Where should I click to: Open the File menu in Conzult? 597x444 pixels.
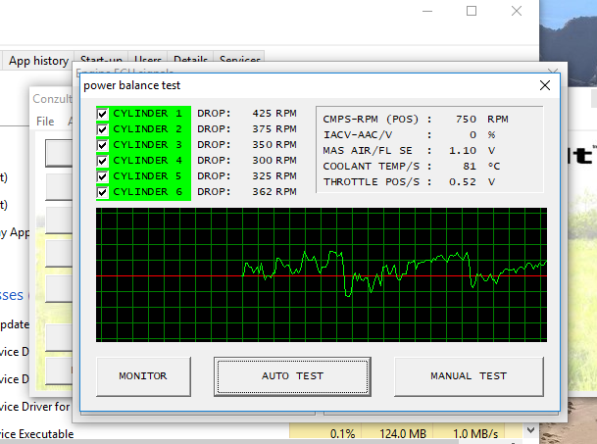coord(45,122)
